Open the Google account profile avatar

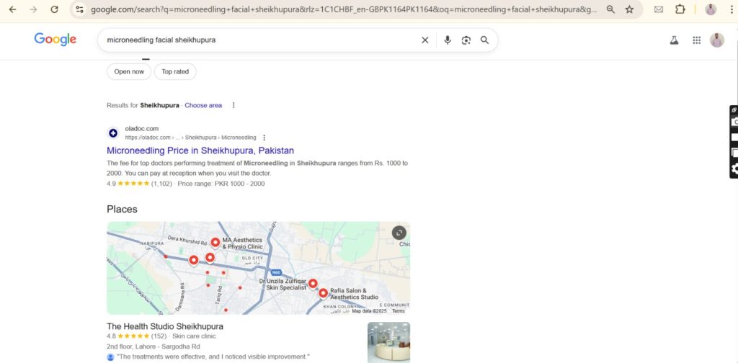[x=716, y=40]
